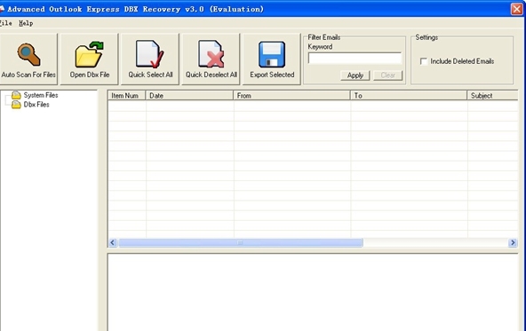526x331 pixels.
Task: Sort by Date column header
Action: pos(189,96)
